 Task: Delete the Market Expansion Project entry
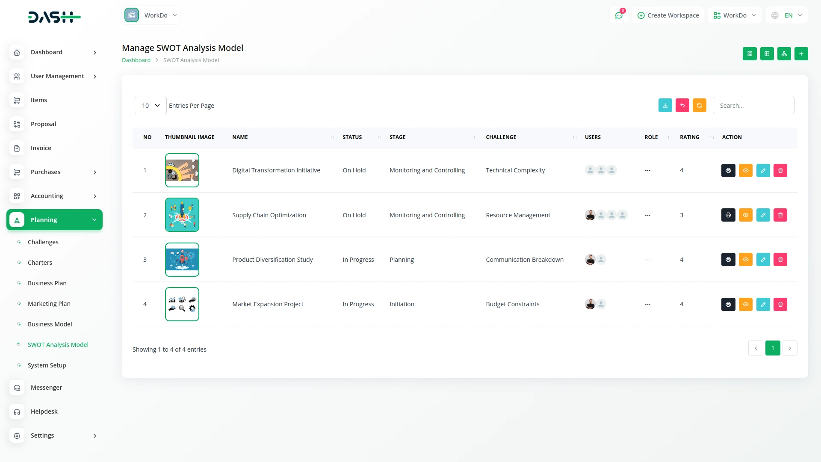pos(780,305)
